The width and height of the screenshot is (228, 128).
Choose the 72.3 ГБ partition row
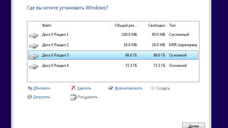click(113, 66)
